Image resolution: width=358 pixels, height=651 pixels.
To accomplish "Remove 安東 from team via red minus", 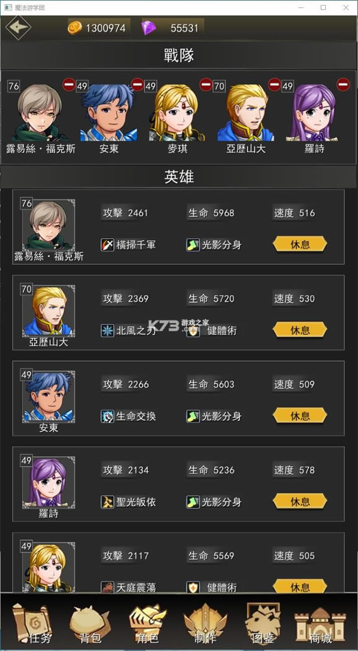I will 138,84.
